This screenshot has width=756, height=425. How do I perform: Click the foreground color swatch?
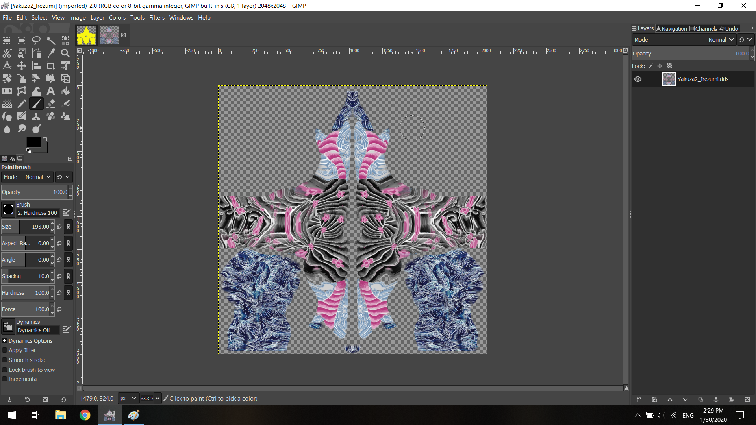coord(33,142)
